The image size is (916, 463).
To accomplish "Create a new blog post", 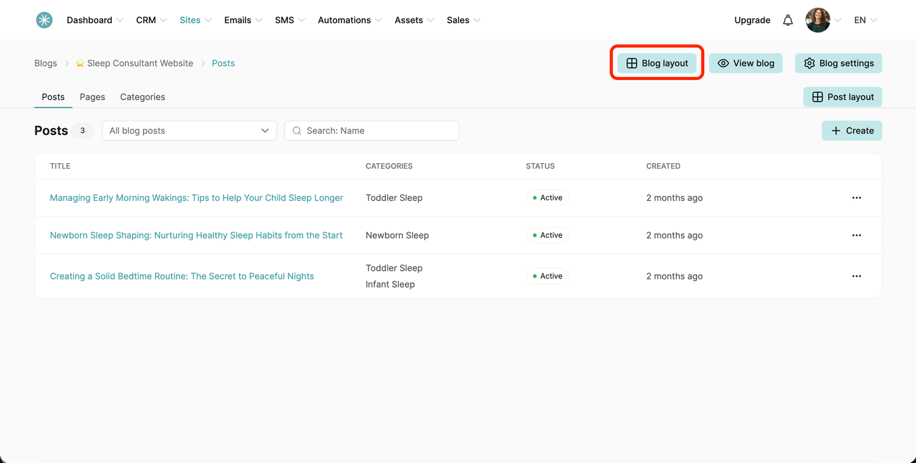I will tap(852, 131).
